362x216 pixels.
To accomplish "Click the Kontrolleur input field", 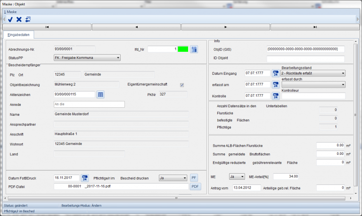I will pyautogui.click(x=313, y=96).
